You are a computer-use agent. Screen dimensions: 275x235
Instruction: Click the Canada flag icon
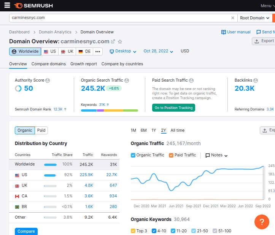(x=17, y=197)
